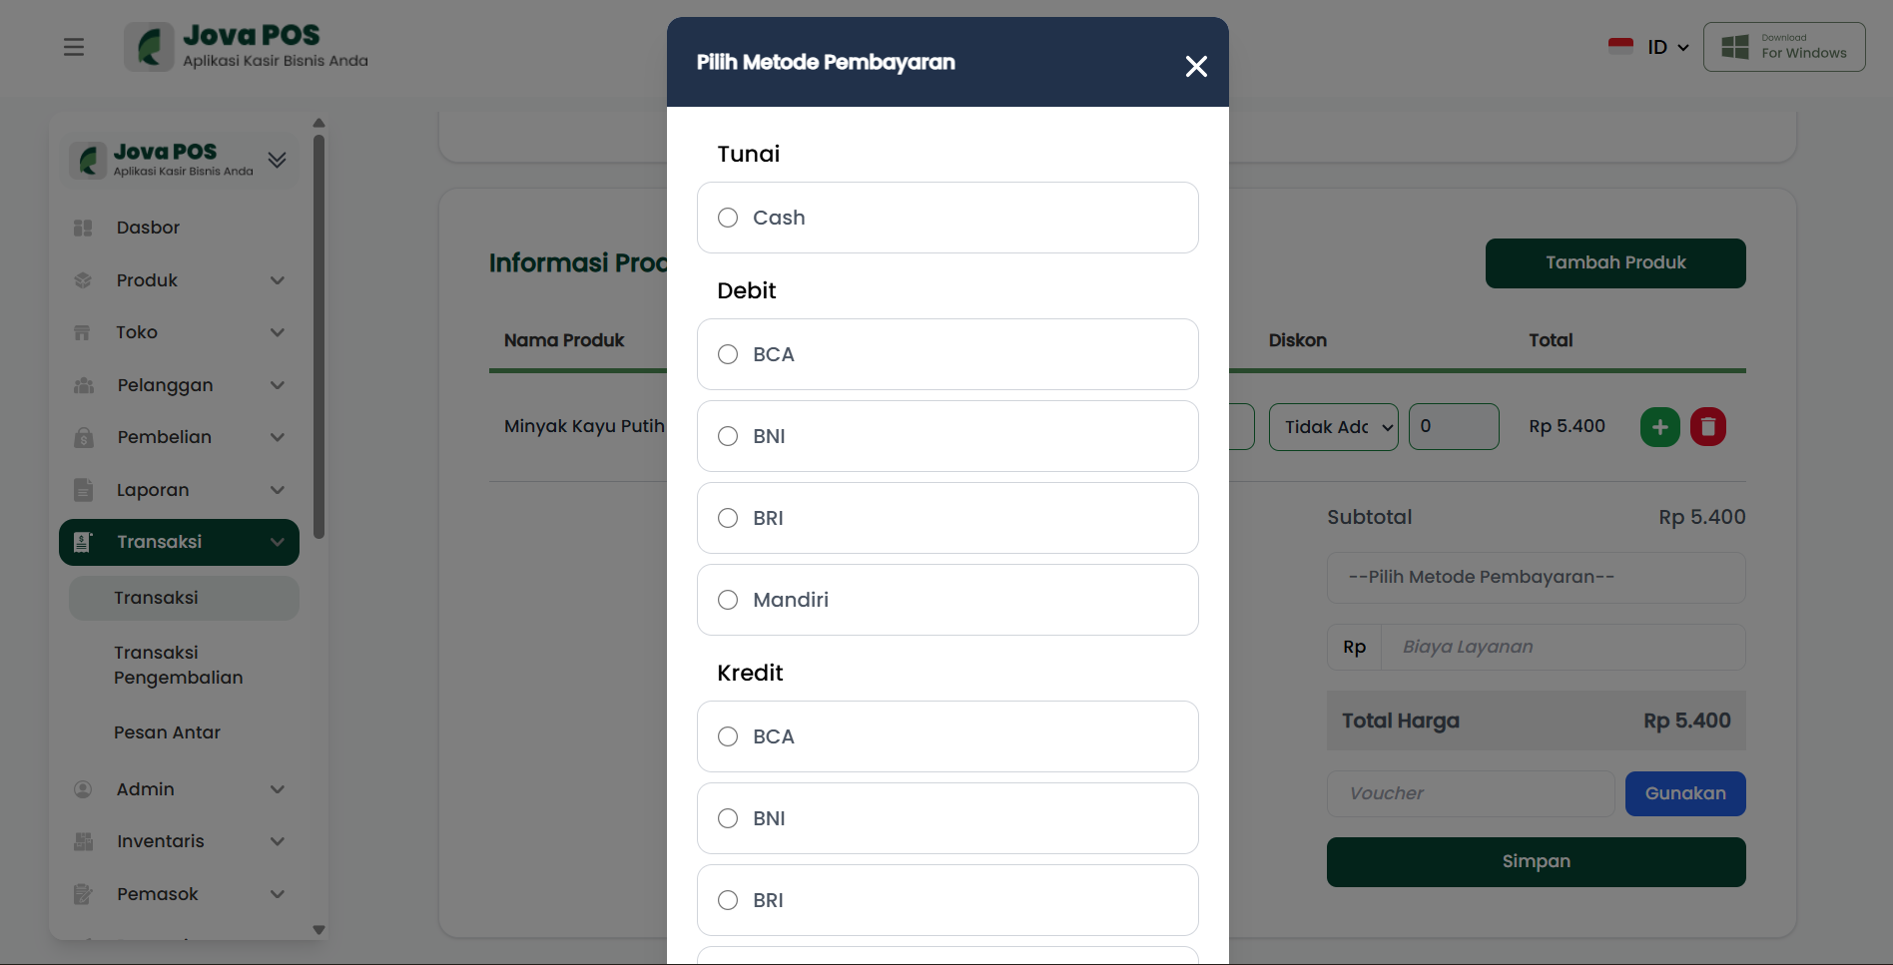1893x965 pixels.
Task: Select Mandiri under Debit
Action: 728,600
